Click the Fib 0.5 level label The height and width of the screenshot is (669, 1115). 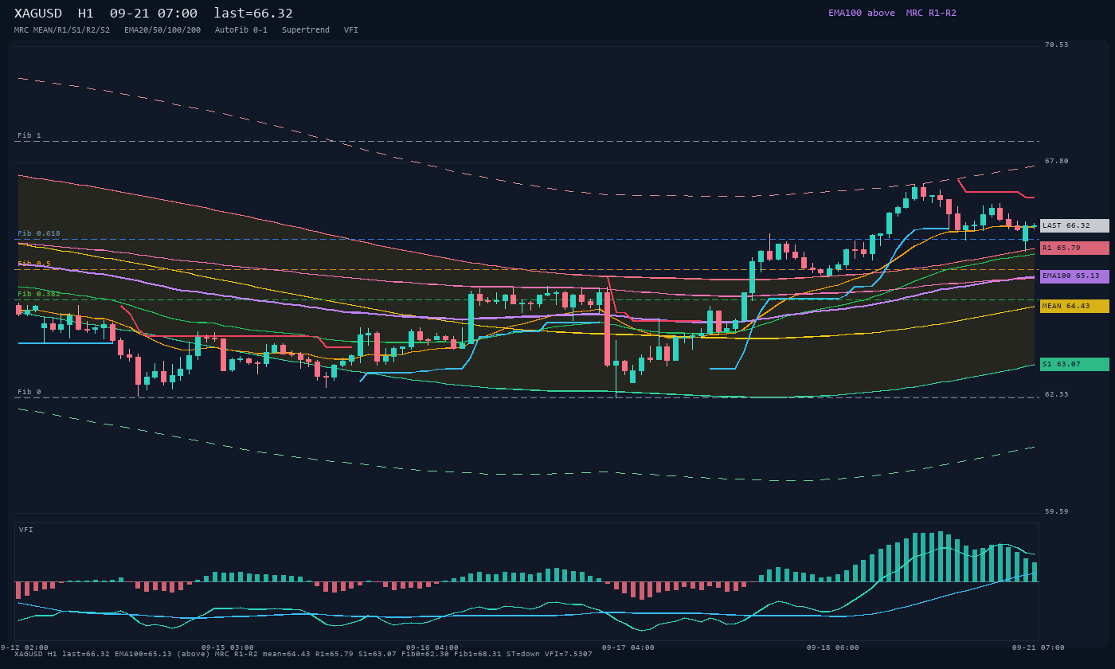(x=34, y=264)
